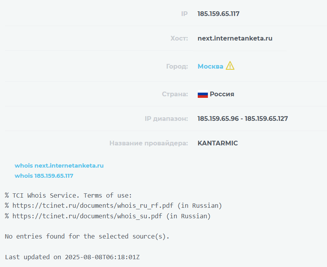Click the hostname next.internetanketa.ru

pos(235,38)
